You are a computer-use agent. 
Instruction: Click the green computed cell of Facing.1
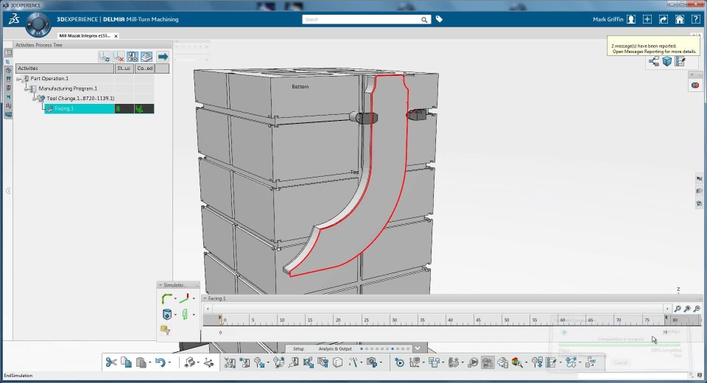144,109
